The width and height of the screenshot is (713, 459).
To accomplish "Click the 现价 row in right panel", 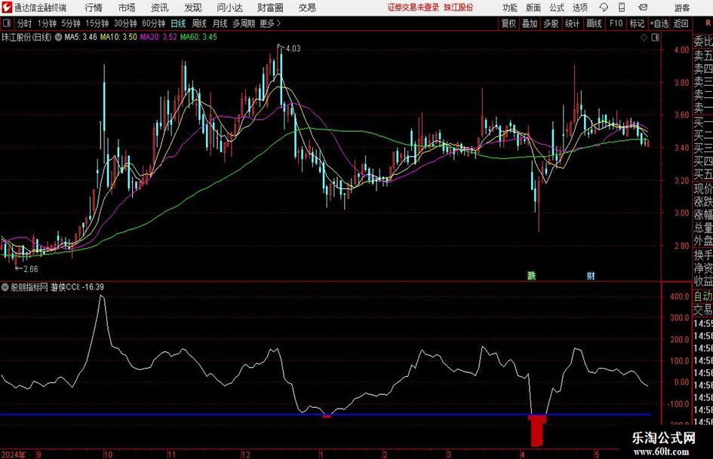I will coord(703,188).
